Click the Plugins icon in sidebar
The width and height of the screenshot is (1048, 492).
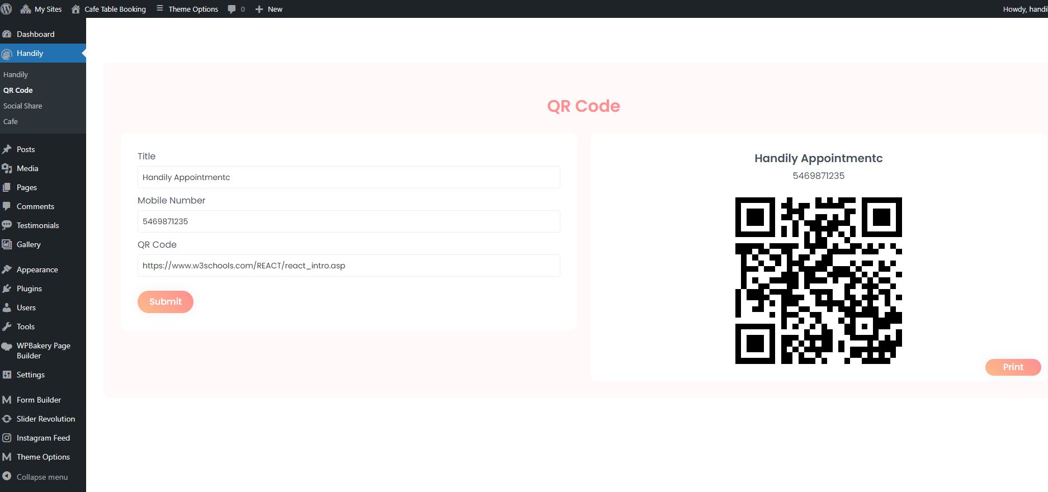coord(7,288)
